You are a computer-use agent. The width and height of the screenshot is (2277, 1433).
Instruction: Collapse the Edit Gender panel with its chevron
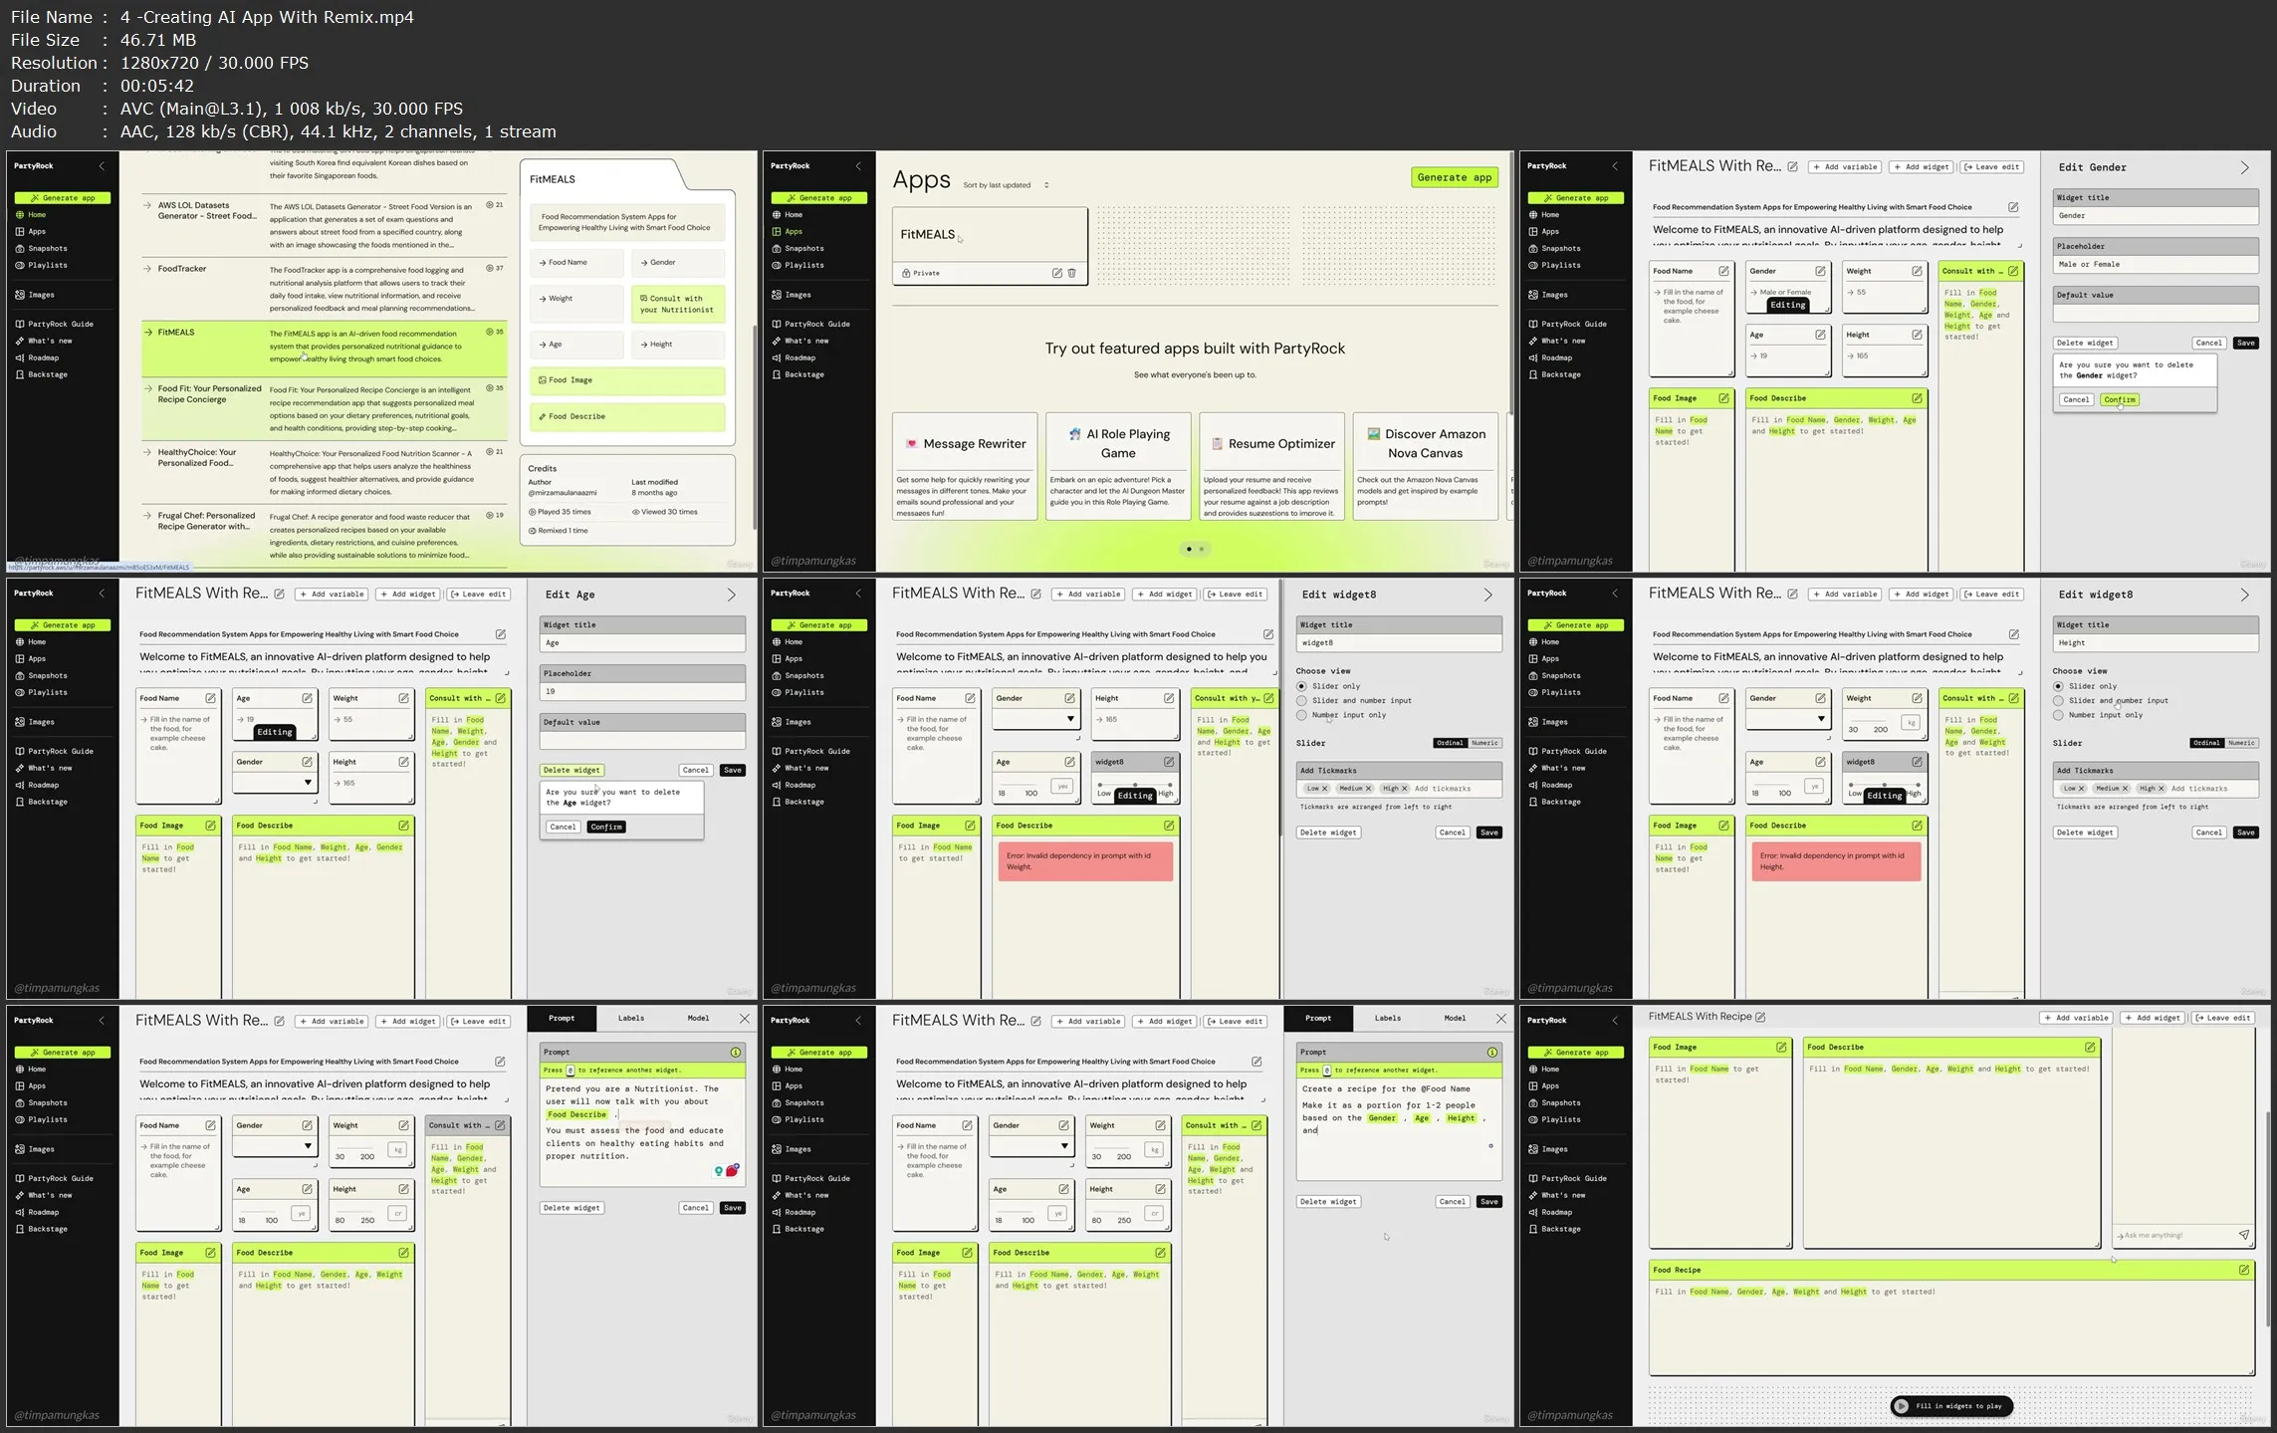tap(2244, 168)
